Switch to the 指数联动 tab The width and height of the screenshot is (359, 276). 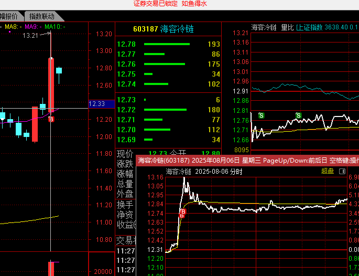coord(42,16)
